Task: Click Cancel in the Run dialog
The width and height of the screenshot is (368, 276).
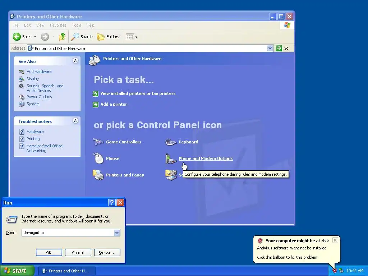Action: [78, 253]
